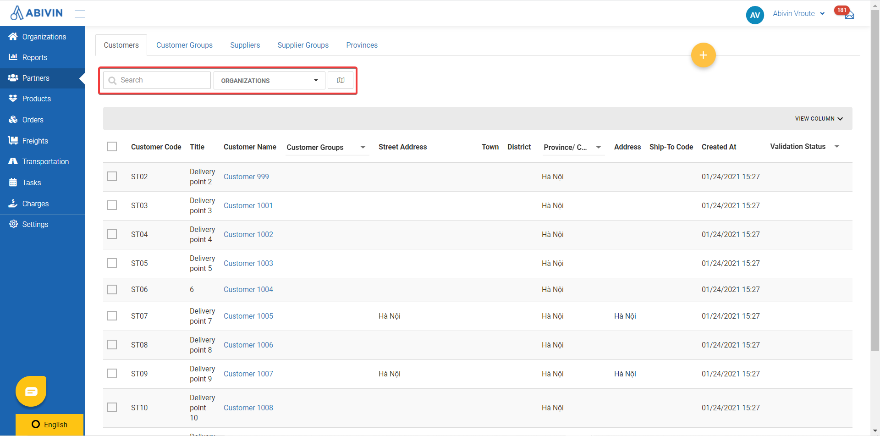Open the Customer 1001 link
Screen dimensions: 880x436
pyautogui.click(x=248, y=205)
